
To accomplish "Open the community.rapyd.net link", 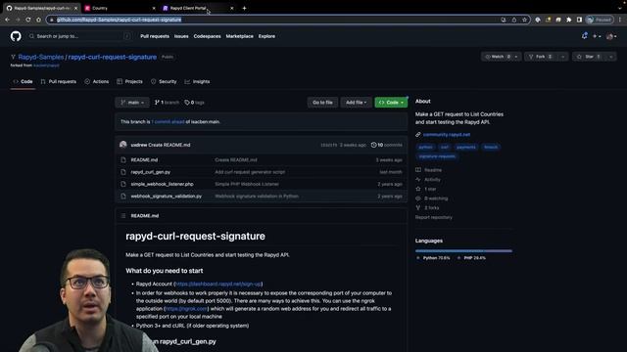I will (447, 135).
